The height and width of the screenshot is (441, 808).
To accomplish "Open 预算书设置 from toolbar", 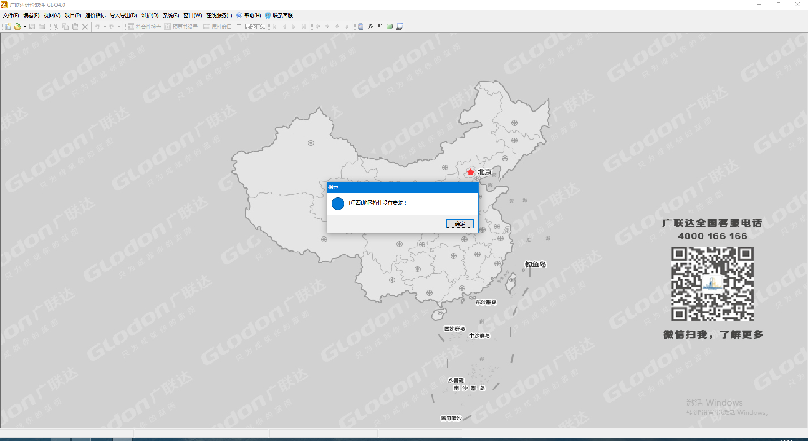I will tap(181, 27).
